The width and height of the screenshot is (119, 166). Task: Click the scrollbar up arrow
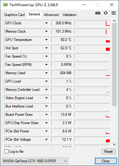tap(114, 21)
